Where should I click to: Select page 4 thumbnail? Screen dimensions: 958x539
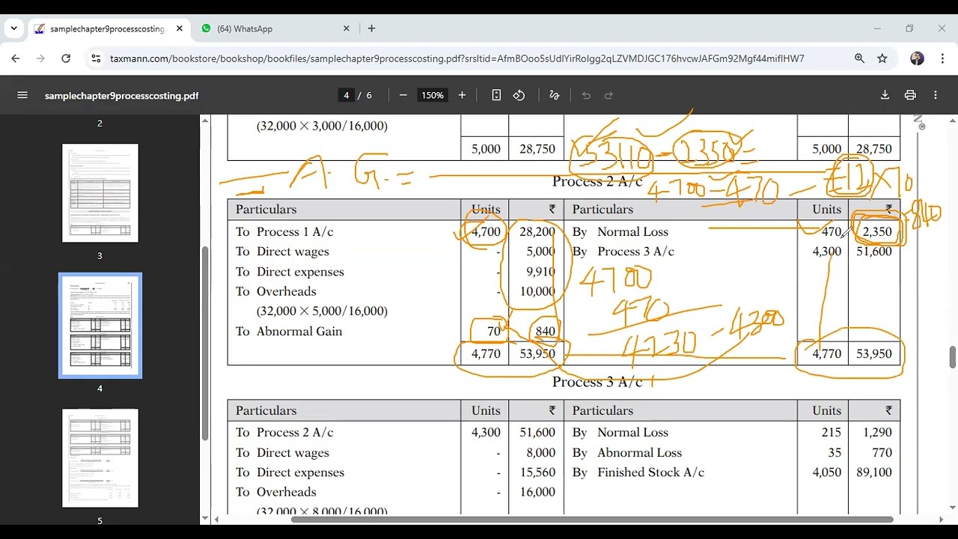pos(100,326)
